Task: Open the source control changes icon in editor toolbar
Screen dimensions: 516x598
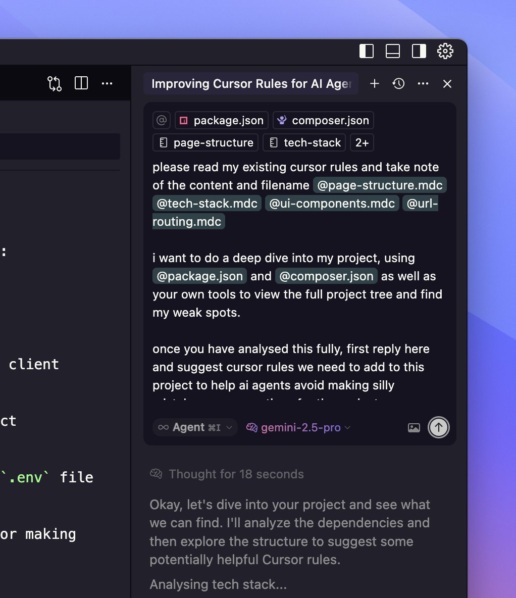Action: (x=55, y=83)
